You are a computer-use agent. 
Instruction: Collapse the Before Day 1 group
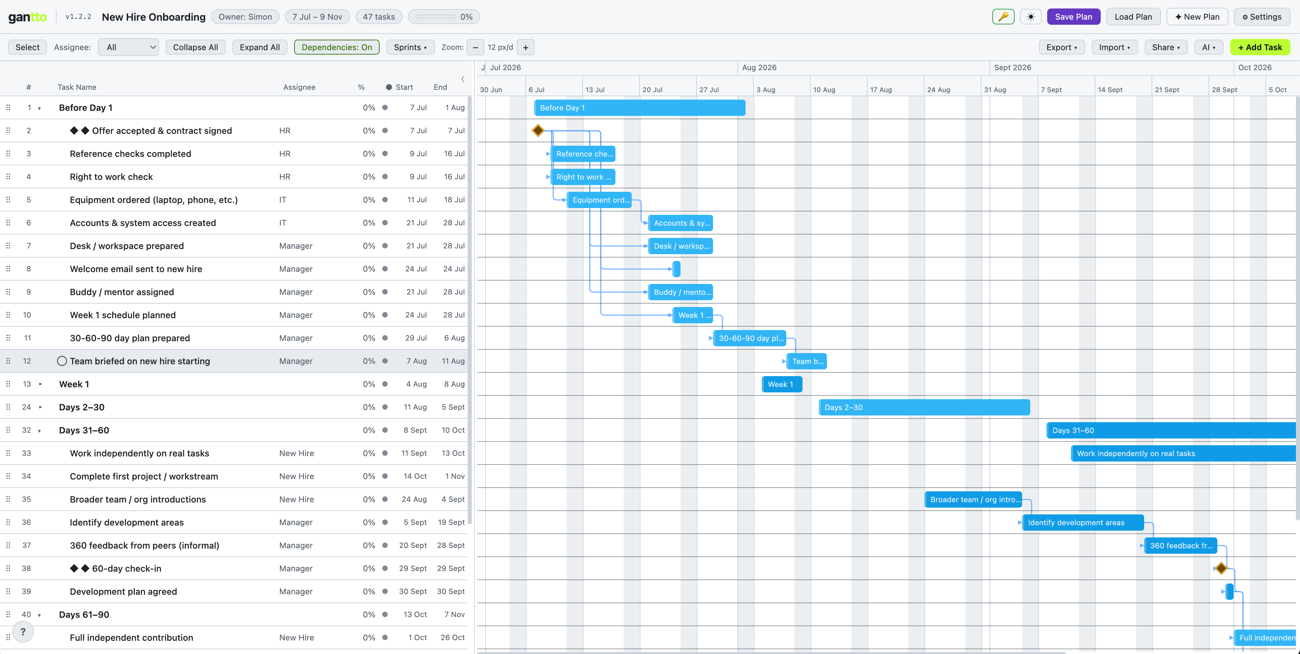[39, 108]
